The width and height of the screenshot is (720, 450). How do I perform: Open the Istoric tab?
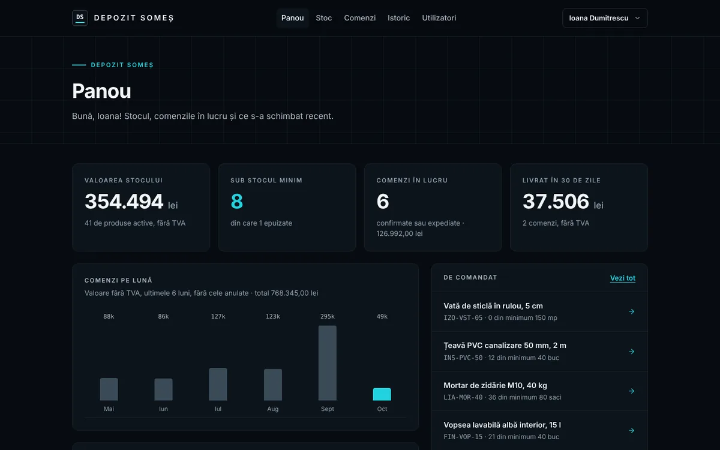[399, 18]
